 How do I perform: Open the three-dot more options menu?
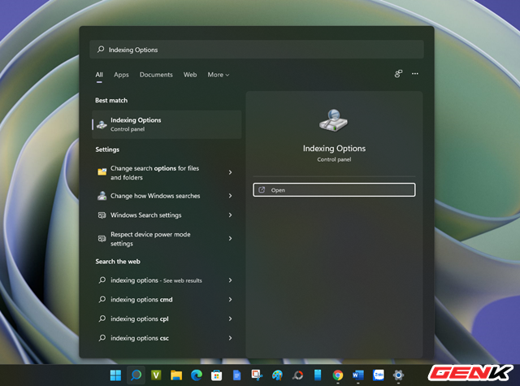coord(415,74)
